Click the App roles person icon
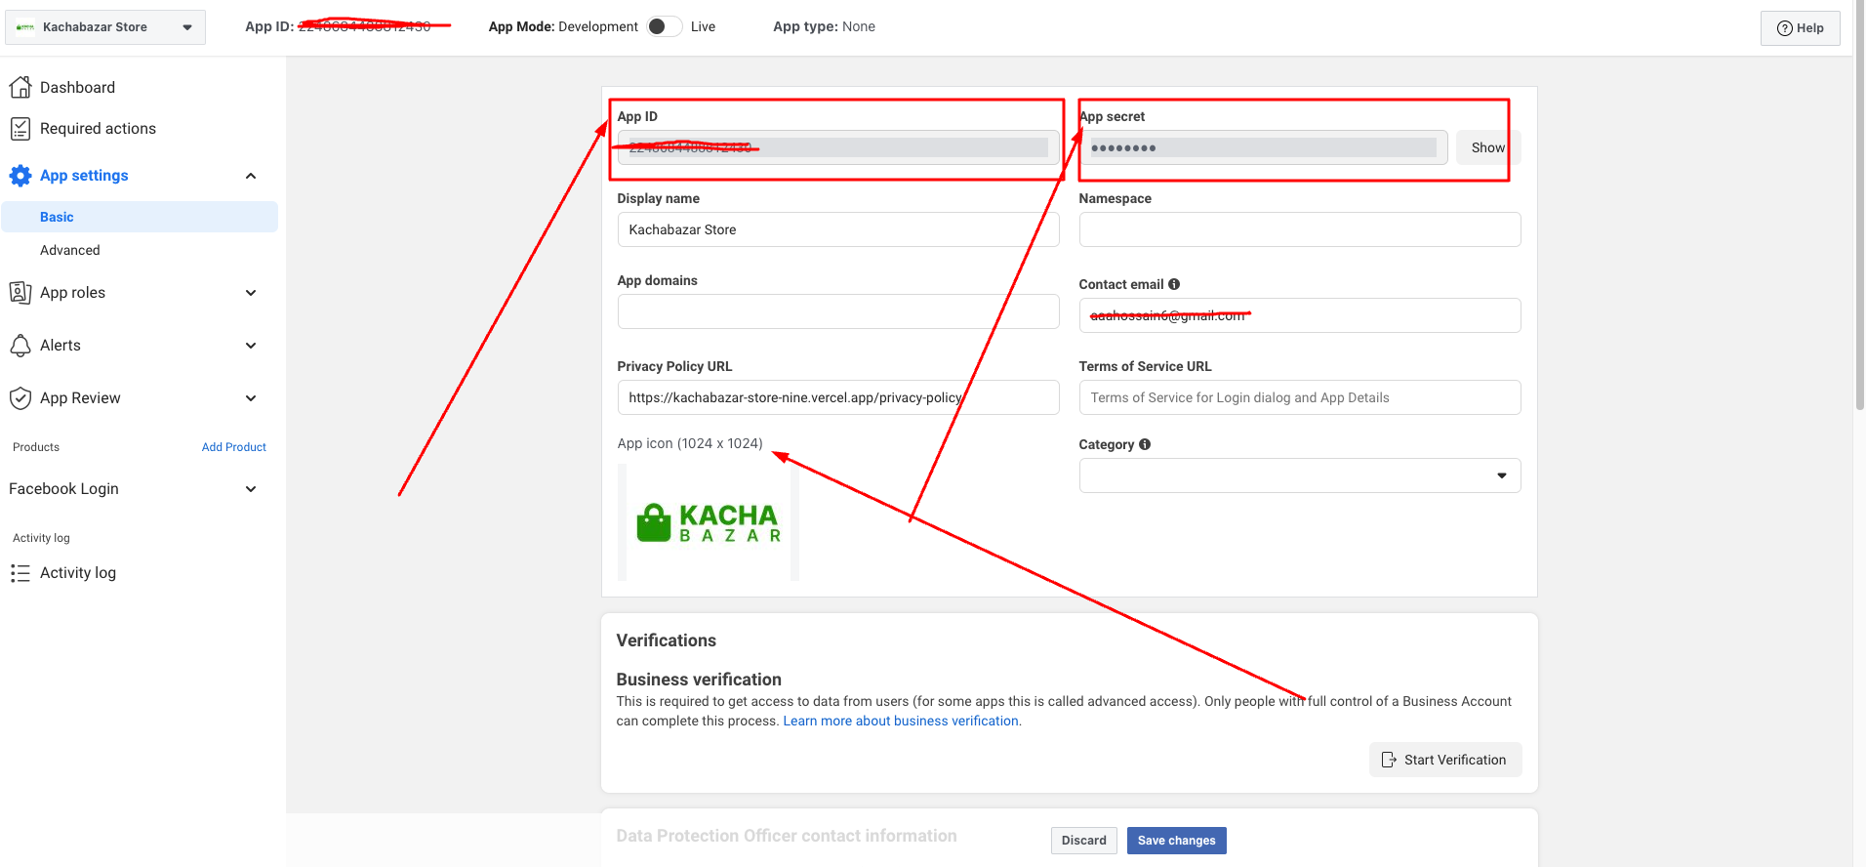 [x=20, y=293]
